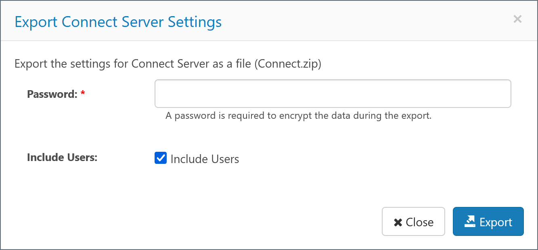
Task: Click the "Export Connect Server Settings" title
Action: point(118,22)
